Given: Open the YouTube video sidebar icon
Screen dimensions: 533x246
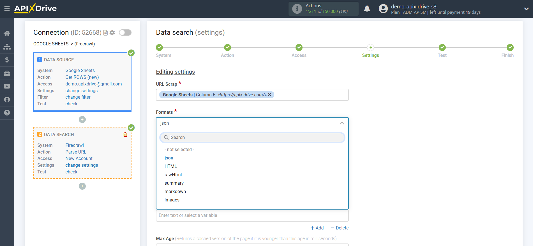Looking at the screenshot, I should tap(7, 86).
